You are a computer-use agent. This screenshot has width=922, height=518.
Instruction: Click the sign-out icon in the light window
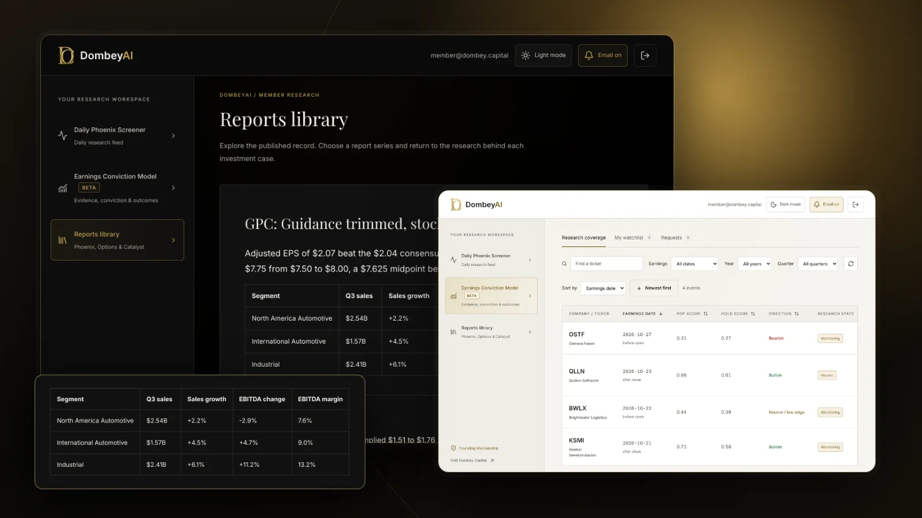(856, 204)
